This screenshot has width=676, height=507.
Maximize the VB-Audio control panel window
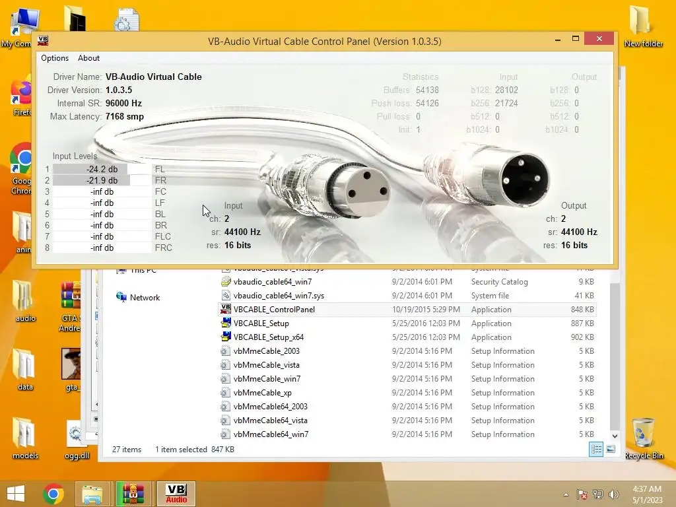[x=576, y=39]
